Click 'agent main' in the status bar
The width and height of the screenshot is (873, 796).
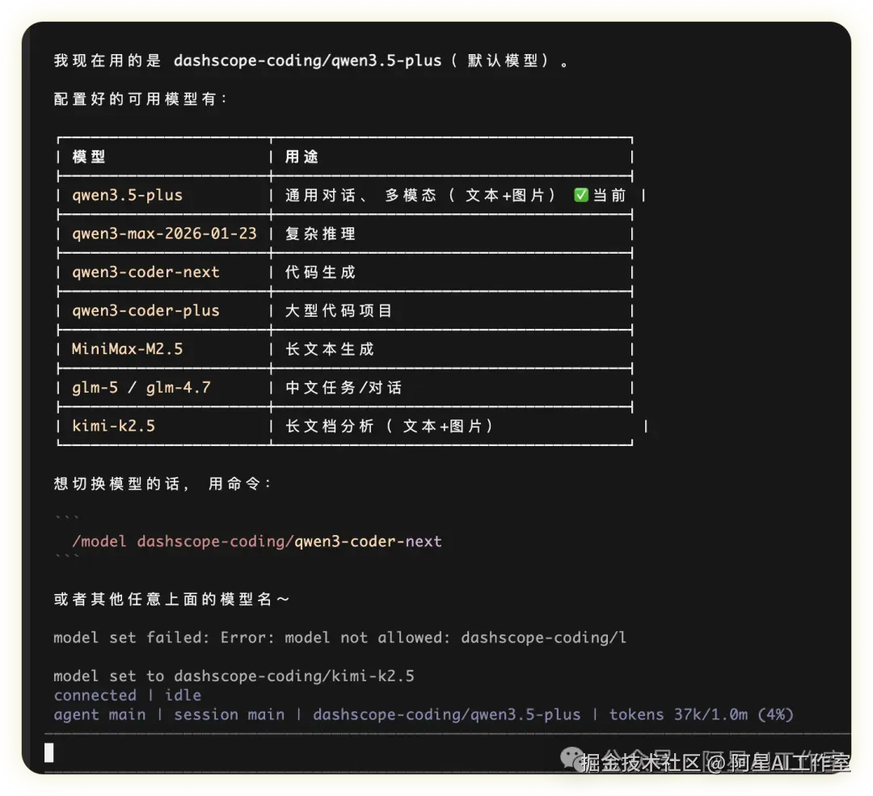(99, 714)
